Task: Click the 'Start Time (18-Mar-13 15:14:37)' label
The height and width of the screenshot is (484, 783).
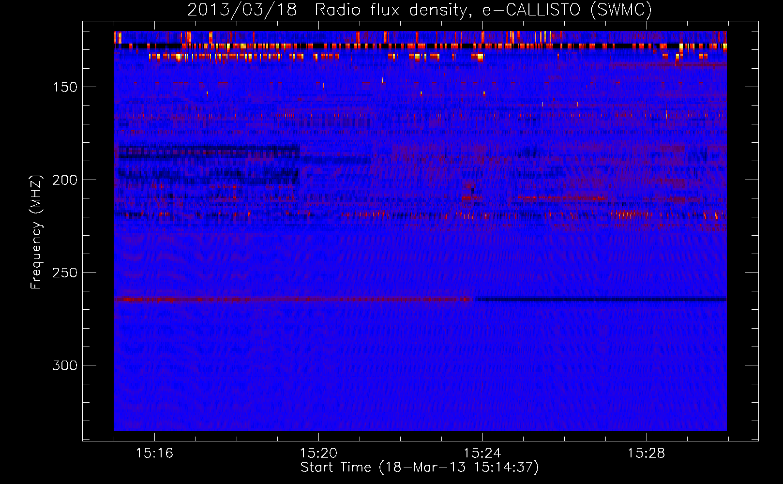Action: coord(420,468)
